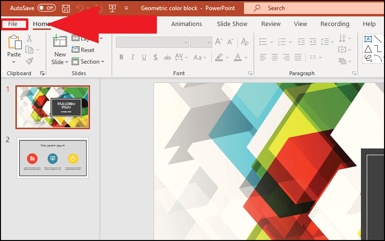Open Font dialog launcher
Image resolution: width=385 pixels, height=241 pixels.
tap(250, 73)
